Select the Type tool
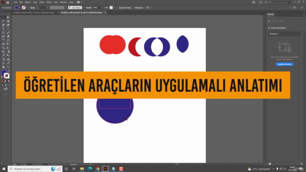Viewport: 306px width, 172px height. click(x=3, y=29)
